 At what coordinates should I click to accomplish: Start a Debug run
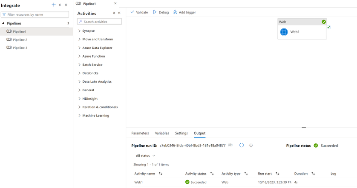(161, 12)
